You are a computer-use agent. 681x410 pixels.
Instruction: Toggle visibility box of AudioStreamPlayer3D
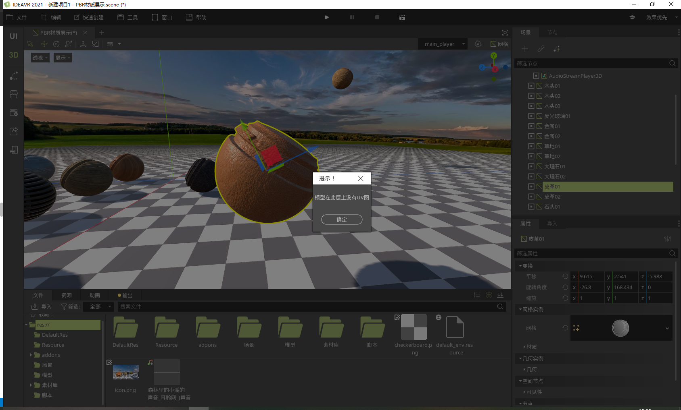[536, 76]
